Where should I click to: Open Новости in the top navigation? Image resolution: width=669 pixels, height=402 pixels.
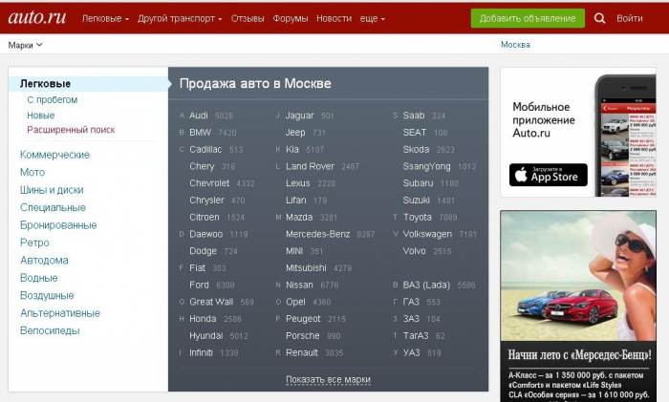pos(334,19)
